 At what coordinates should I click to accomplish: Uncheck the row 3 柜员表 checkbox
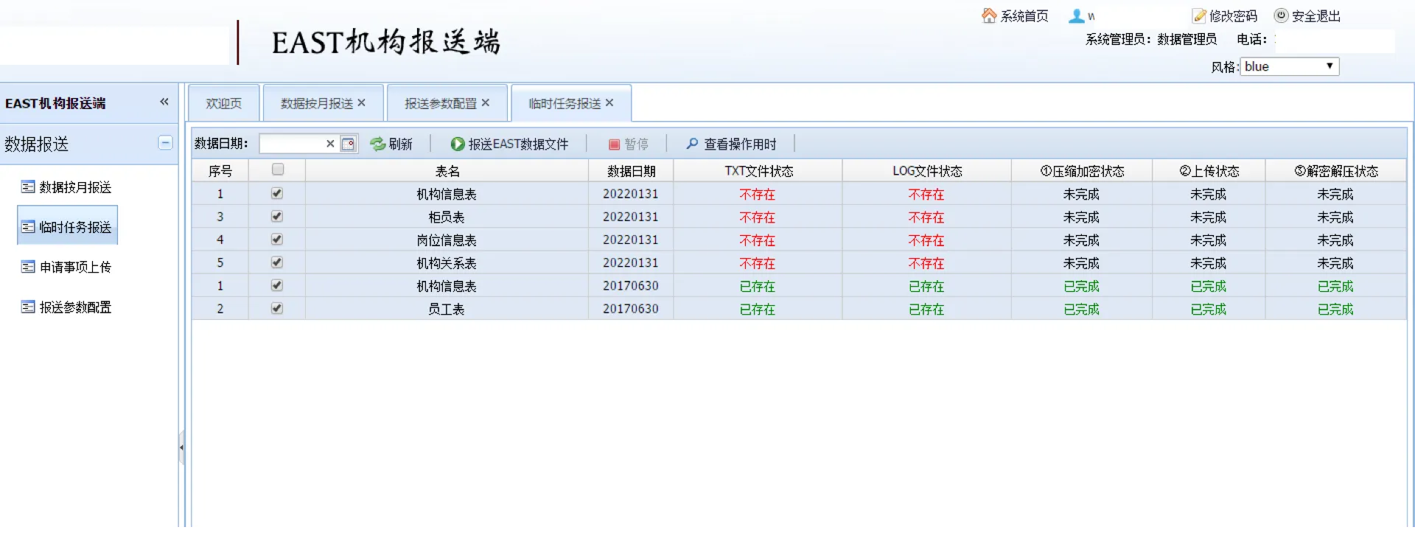pyautogui.click(x=277, y=217)
